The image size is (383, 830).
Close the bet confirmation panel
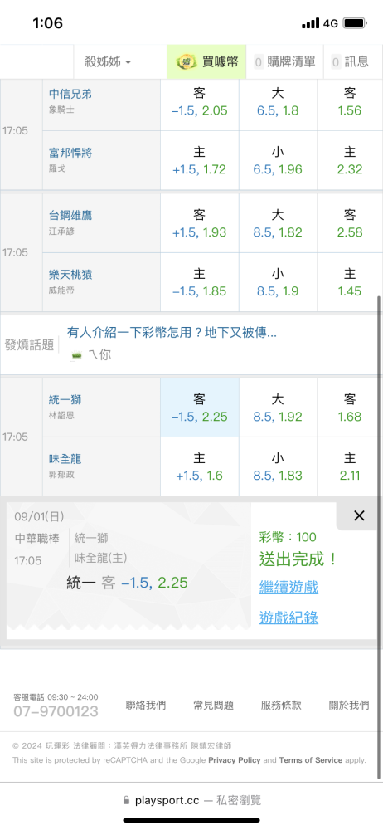[359, 515]
